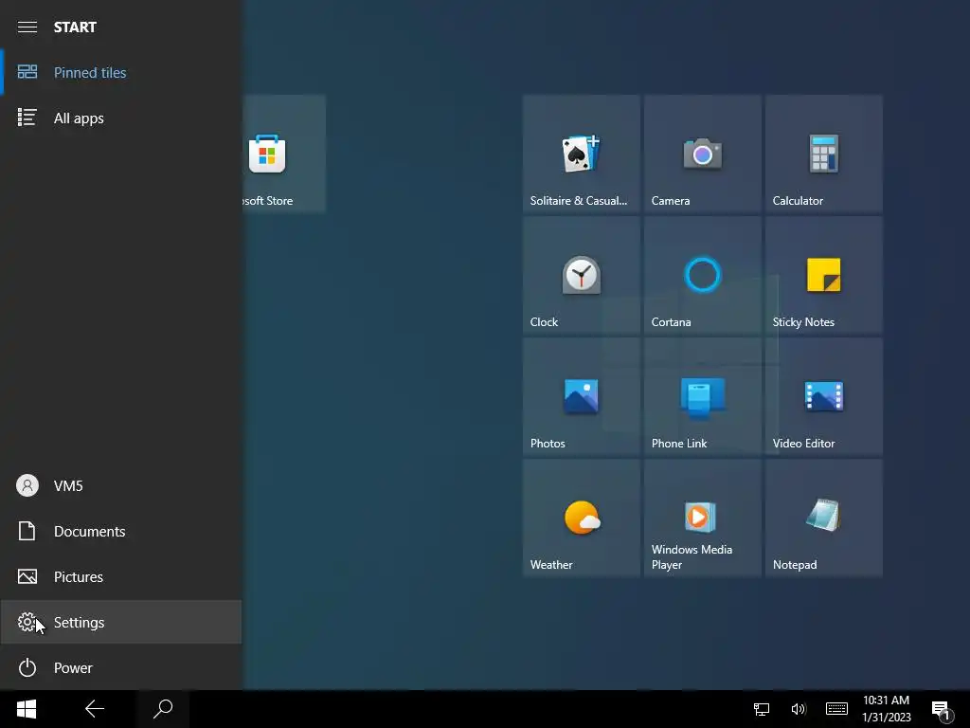970x728 pixels.
Task: Launch the Windows Media Player tile
Action: (702, 518)
